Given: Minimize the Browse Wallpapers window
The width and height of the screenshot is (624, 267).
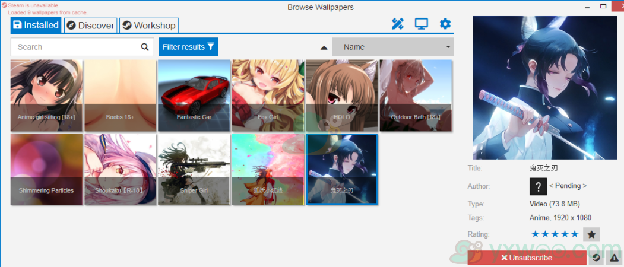Looking at the screenshot, I should click(587, 7).
